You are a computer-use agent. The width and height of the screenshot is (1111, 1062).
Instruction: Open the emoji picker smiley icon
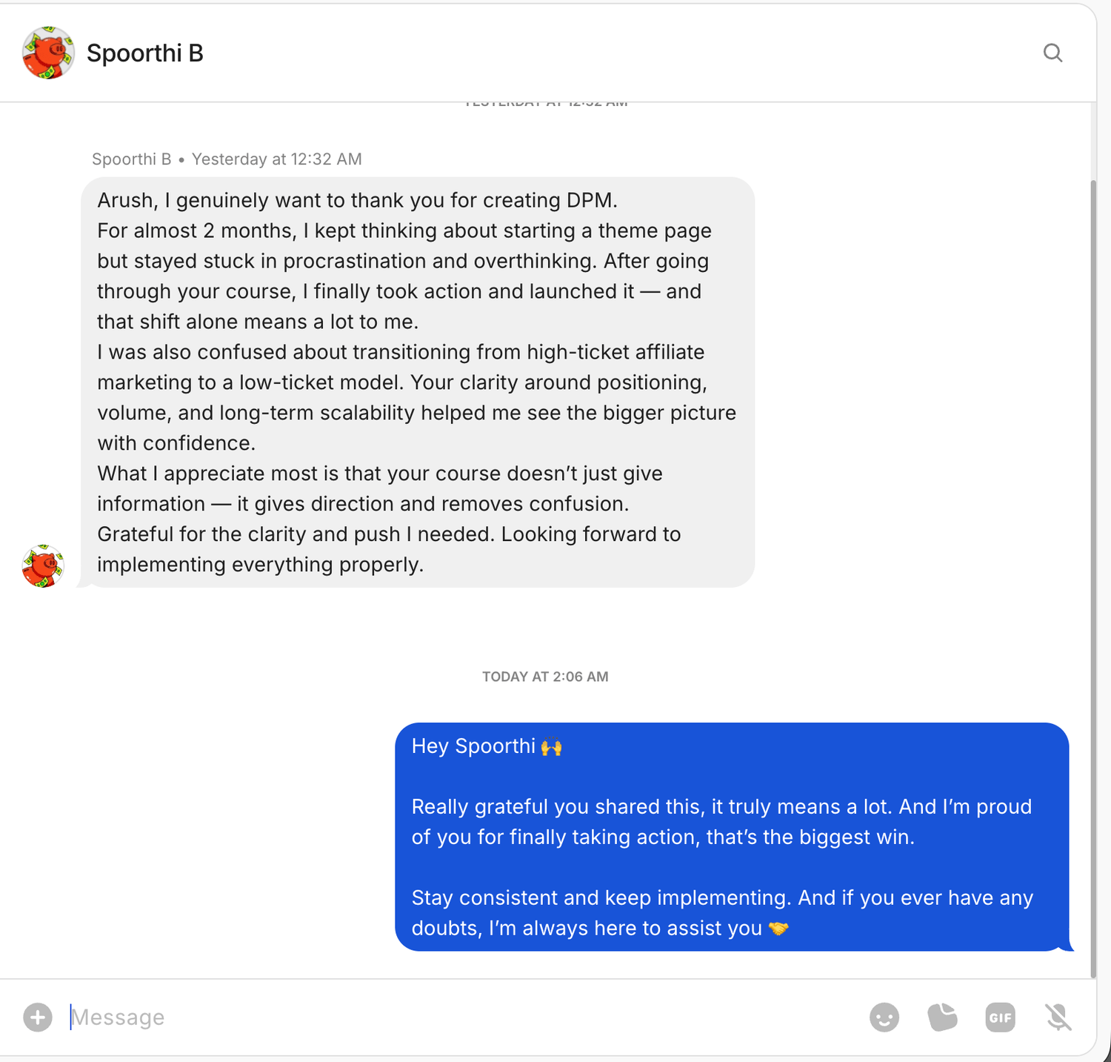(884, 1018)
